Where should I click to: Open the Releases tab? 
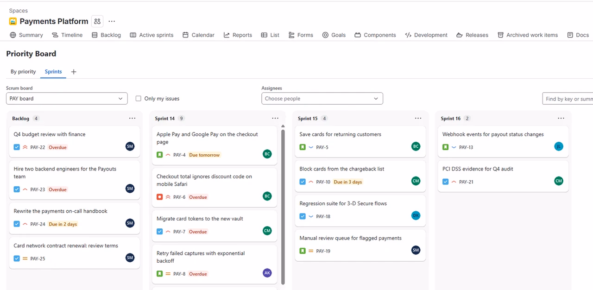(472, 35)
